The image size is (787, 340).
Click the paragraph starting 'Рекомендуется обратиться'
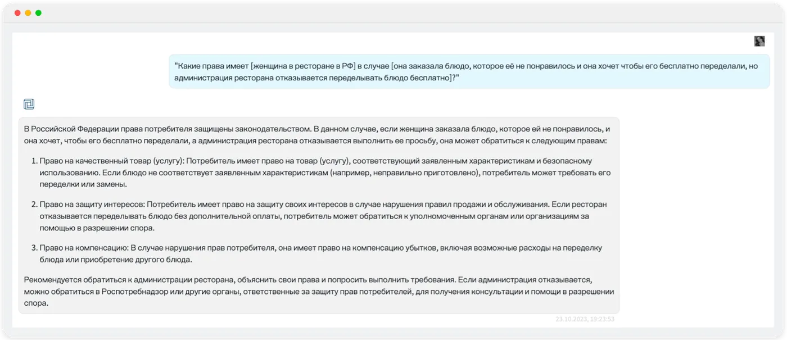click(x=319, y=291)
